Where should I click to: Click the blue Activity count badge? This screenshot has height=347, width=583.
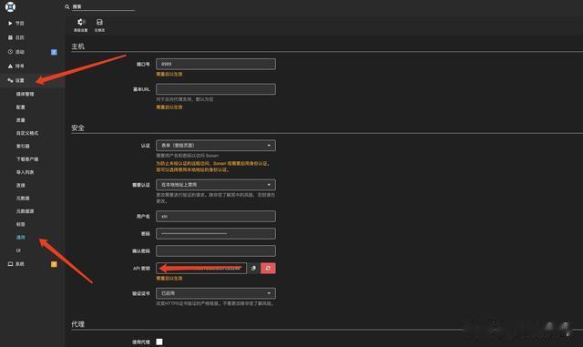coord(54,52)
